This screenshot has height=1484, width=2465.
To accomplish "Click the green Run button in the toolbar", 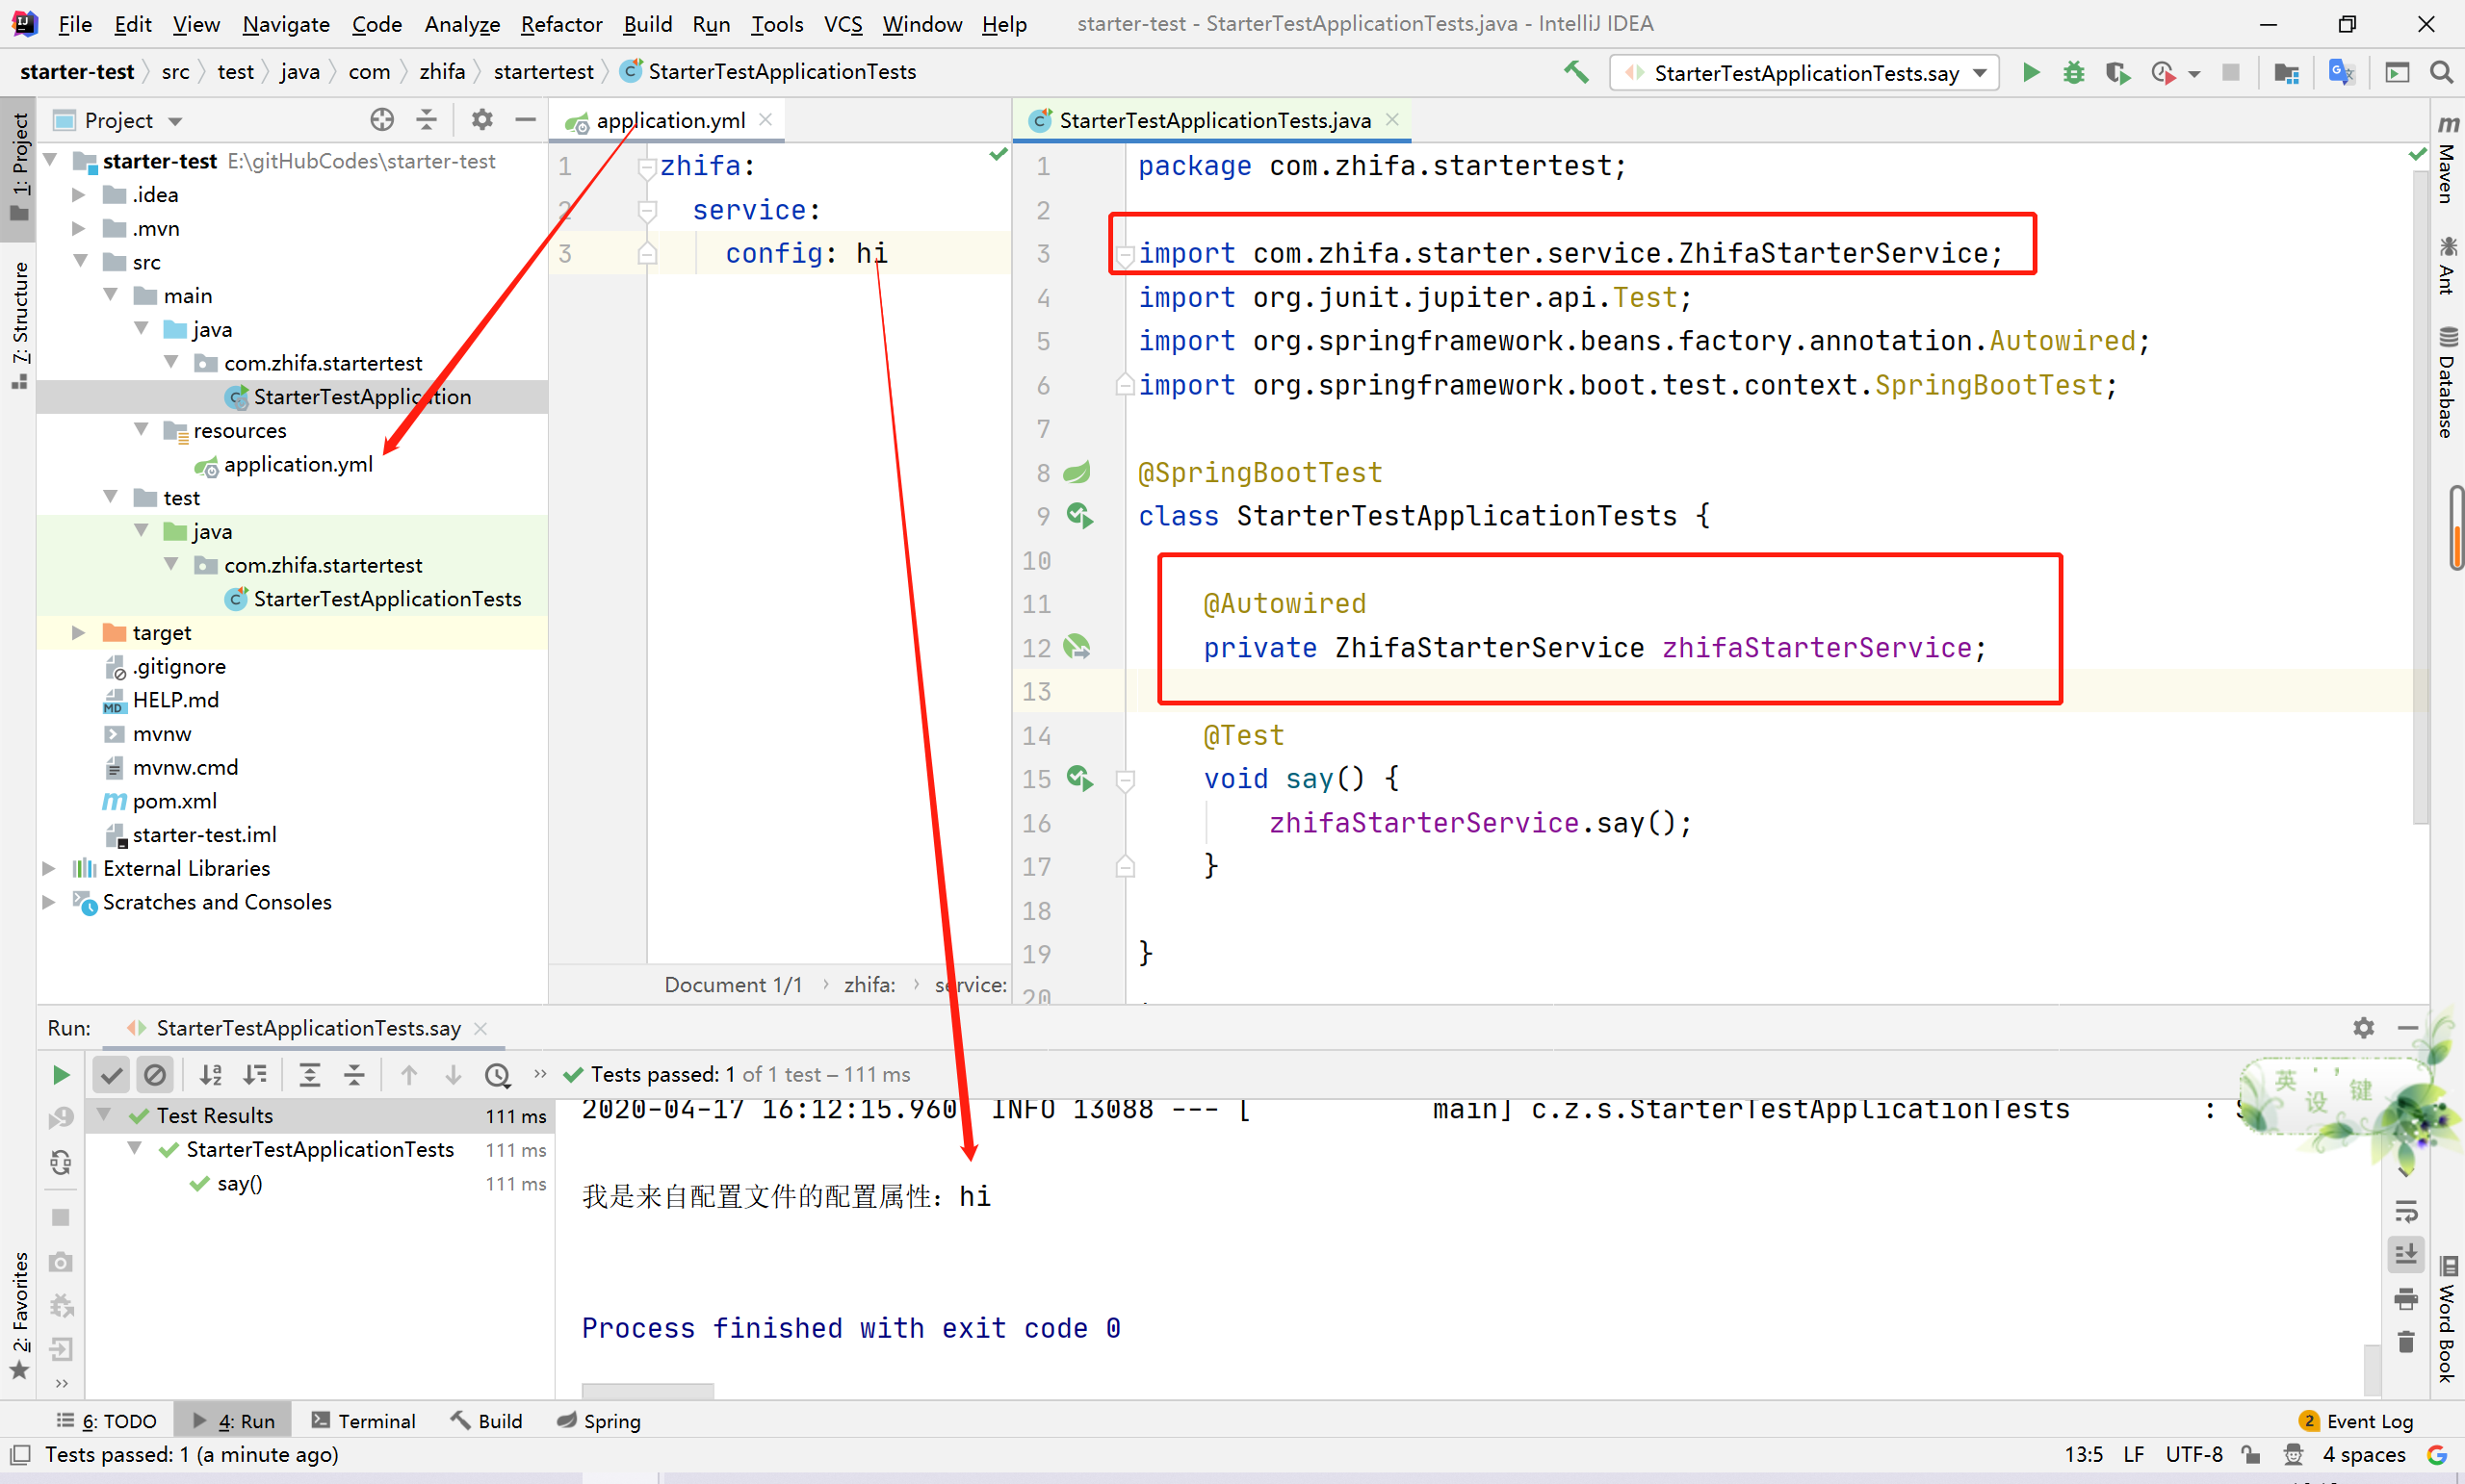I will (2031, 72).
